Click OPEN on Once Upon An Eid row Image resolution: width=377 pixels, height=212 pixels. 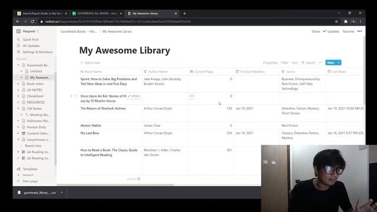coord(134,96)
